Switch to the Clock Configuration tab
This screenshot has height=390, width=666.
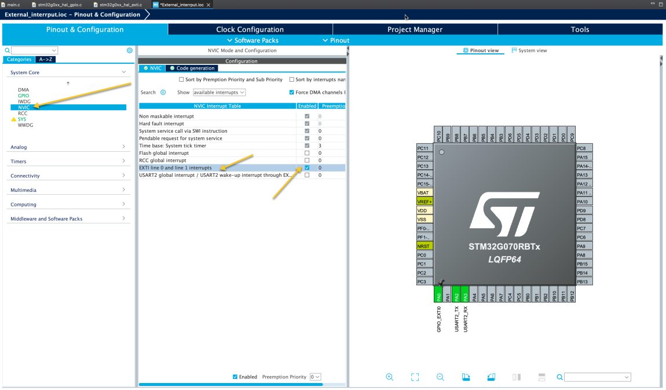point(250,29)
